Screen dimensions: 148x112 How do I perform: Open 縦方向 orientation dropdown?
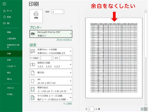(51, 73)
